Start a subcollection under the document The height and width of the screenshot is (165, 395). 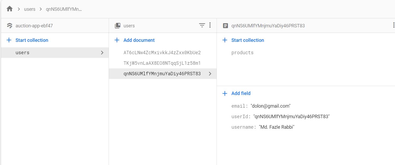(x=247, y=40)
